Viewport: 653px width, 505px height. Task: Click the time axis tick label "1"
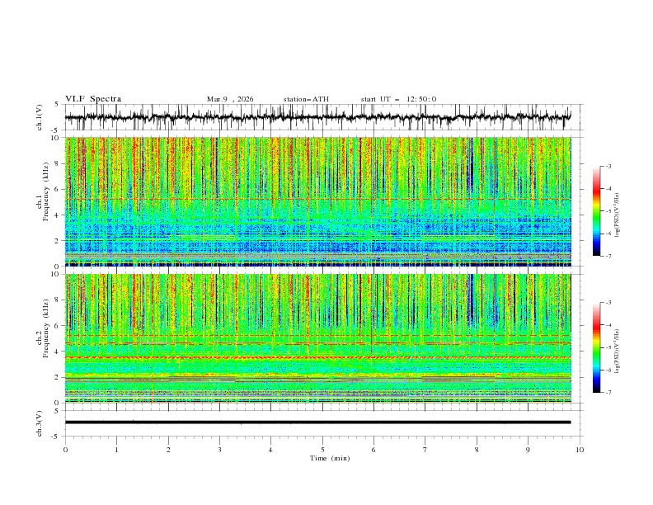(116, 450)
